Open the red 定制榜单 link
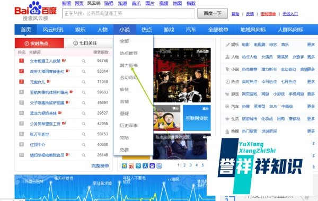Viewport: 318px width, 201px height. point(268,14)
